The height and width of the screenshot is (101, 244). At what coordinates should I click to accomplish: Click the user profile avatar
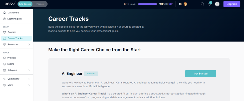tap(217, 4)
